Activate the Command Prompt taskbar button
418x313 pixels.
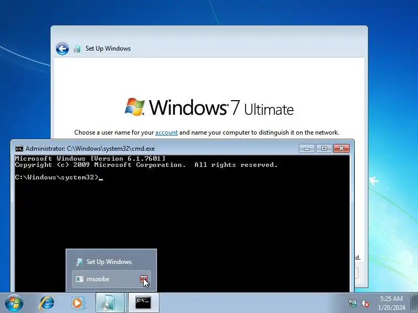(x=143, y=303)
